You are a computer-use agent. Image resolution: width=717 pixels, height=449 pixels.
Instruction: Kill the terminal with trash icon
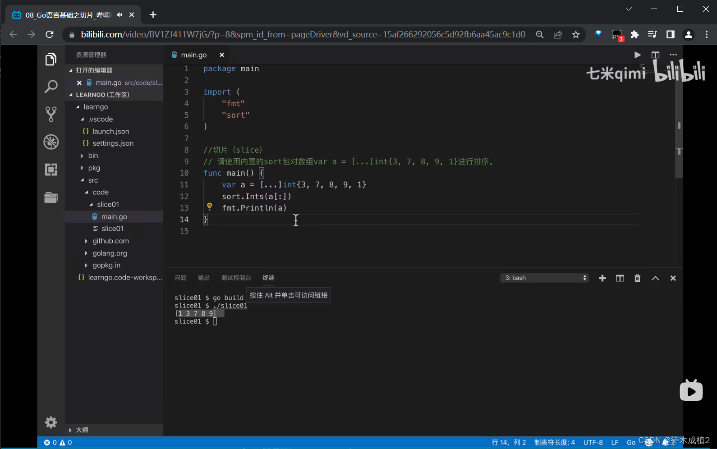638,278
